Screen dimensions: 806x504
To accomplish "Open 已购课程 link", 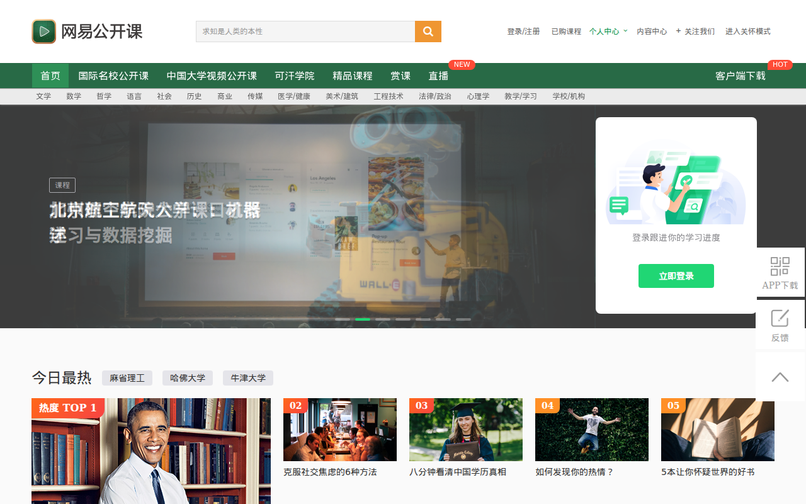I will click(x=566, y=31).
